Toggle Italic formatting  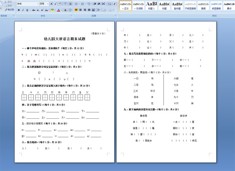click(23, 10)
